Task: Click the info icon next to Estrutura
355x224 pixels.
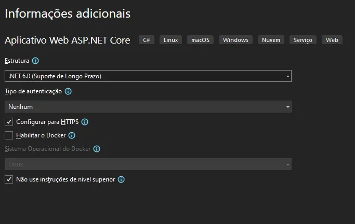Action: coord(35,61)
